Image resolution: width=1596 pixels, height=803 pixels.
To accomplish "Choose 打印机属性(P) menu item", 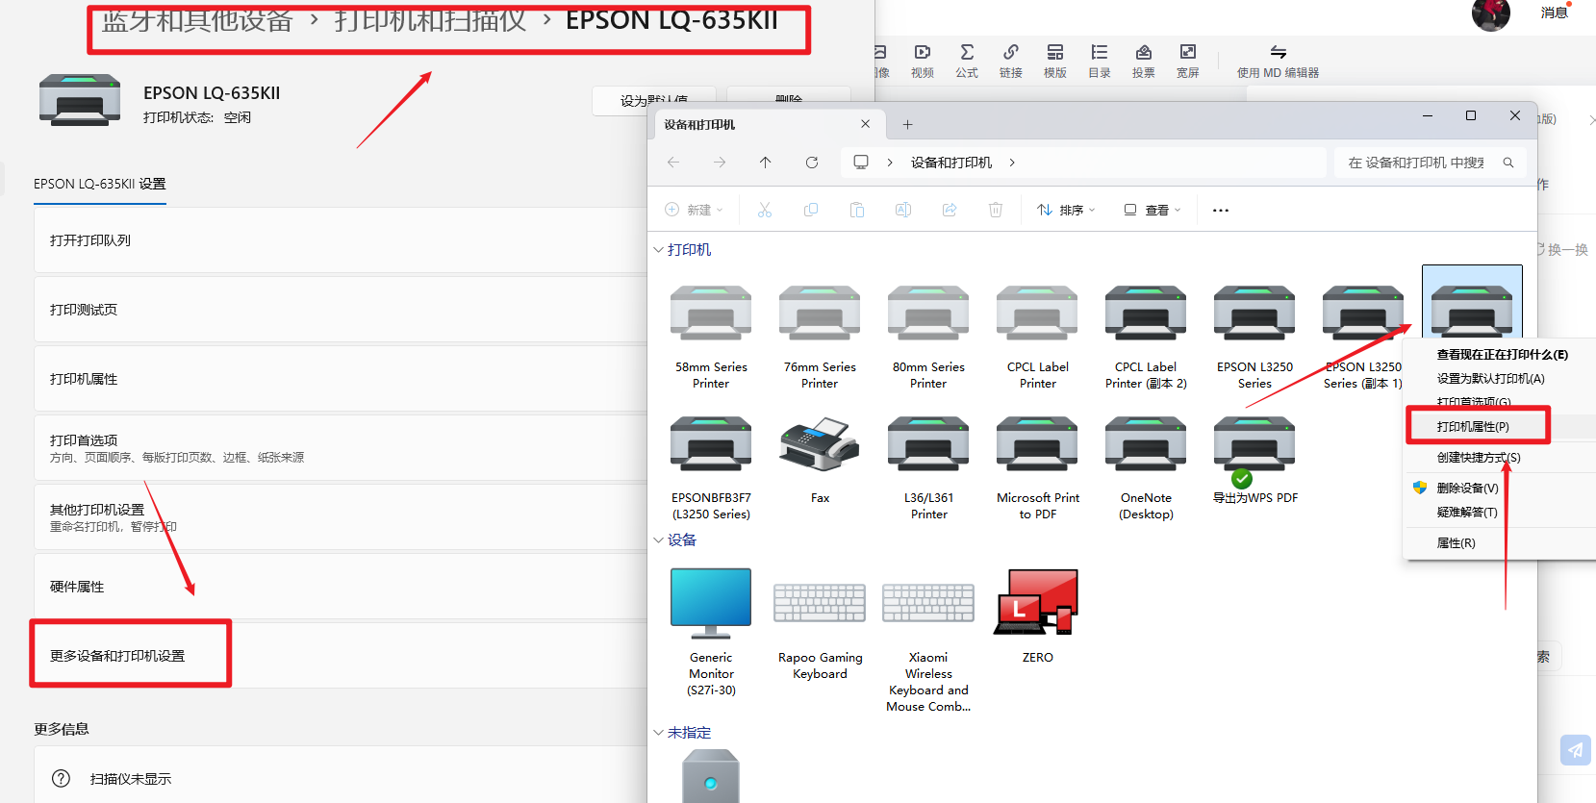I will (x=1502, y=427).
